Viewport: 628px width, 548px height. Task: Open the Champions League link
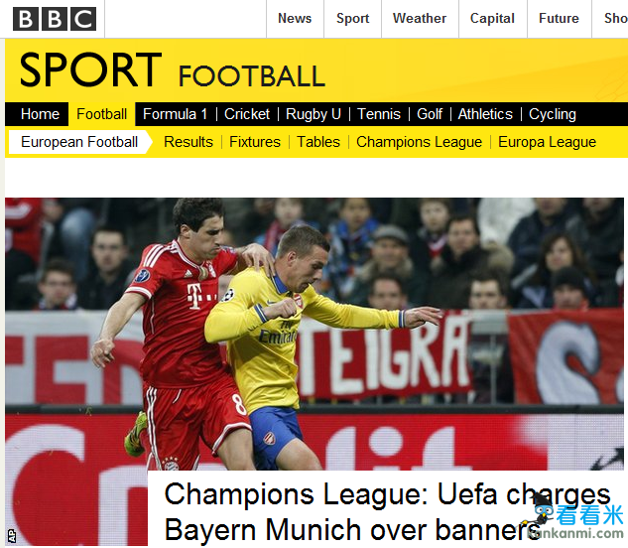(419, 142)
